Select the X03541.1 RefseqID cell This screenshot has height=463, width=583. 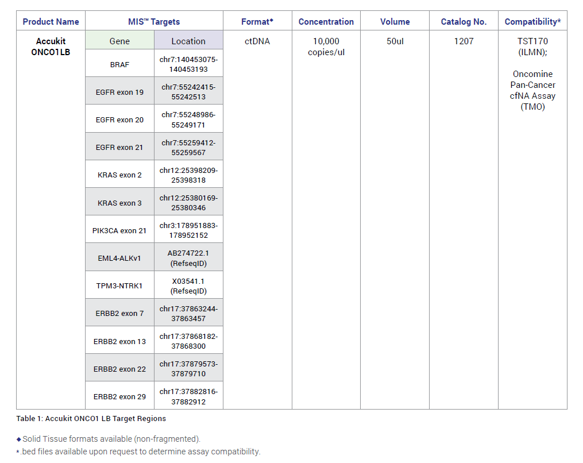click(188, 285)
